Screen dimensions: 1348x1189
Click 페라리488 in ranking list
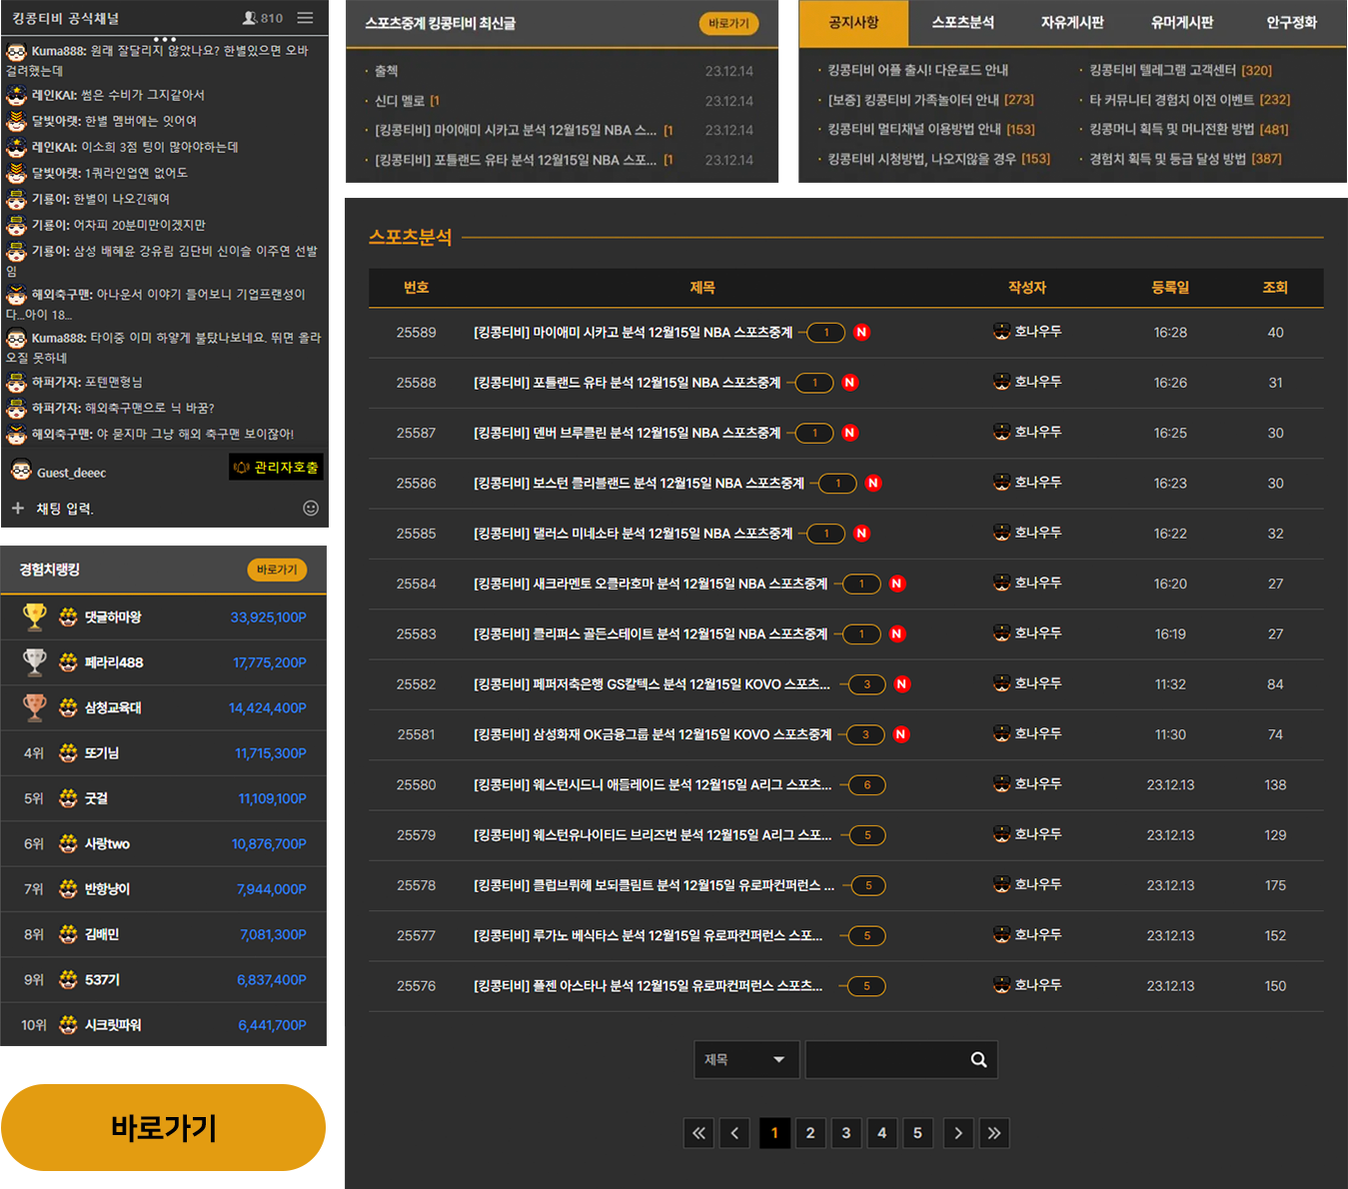point(114,662)
